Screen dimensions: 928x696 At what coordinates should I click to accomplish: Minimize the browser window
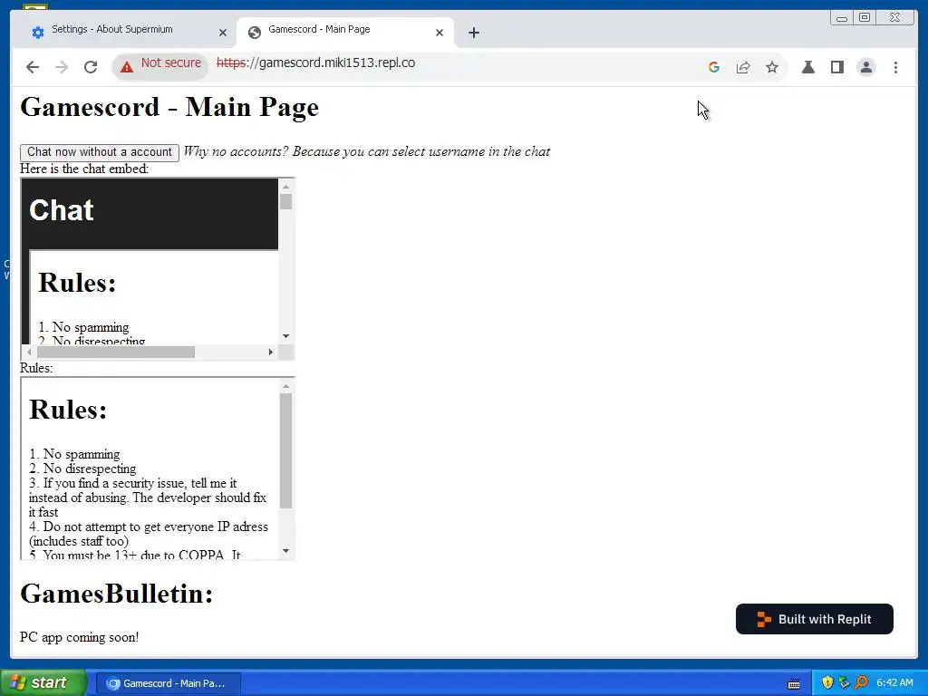coord(842,18)
